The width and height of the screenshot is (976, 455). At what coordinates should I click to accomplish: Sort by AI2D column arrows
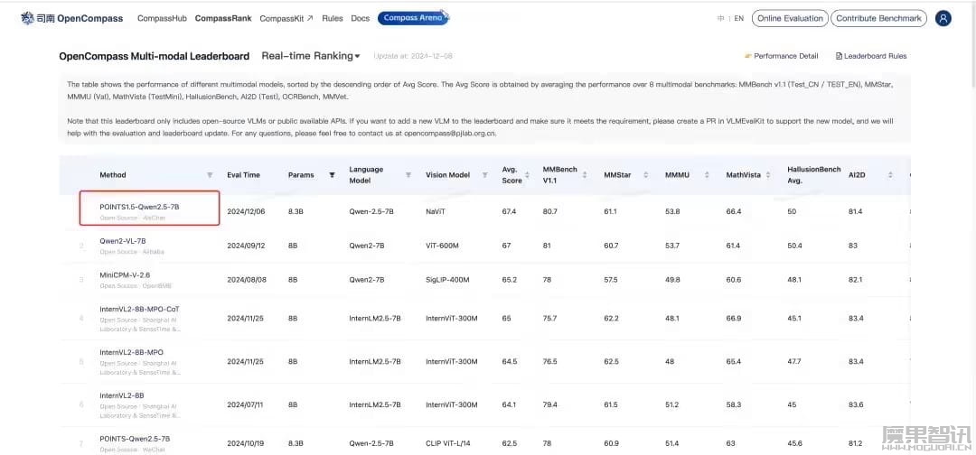[x=891, y=175]
